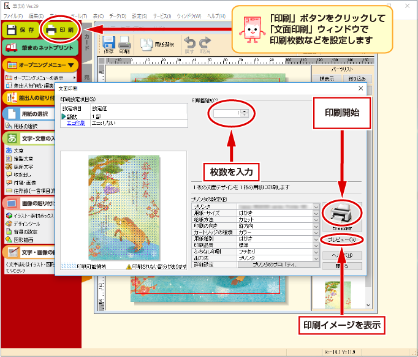Click the 印刷部数 number input field
This screenshot has height=357, width=418.
[227, 113]
